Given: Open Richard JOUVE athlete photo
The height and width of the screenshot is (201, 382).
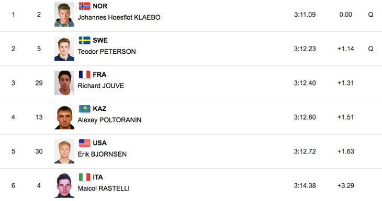Looking at the screenshot, I should click(x=64, y=83).
